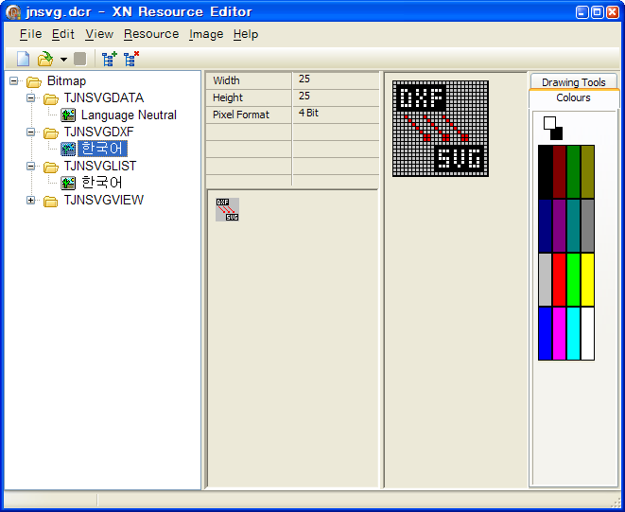Open the View menu
625x512 pixels.
(99, 34)
